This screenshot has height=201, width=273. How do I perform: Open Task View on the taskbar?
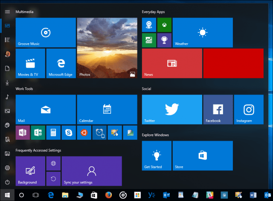click(36, 195)
